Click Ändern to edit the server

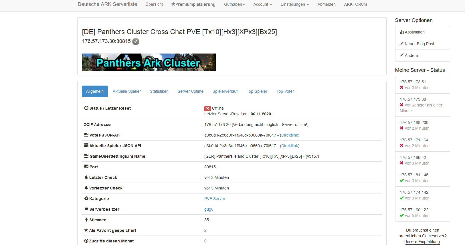tap(423, 56)
